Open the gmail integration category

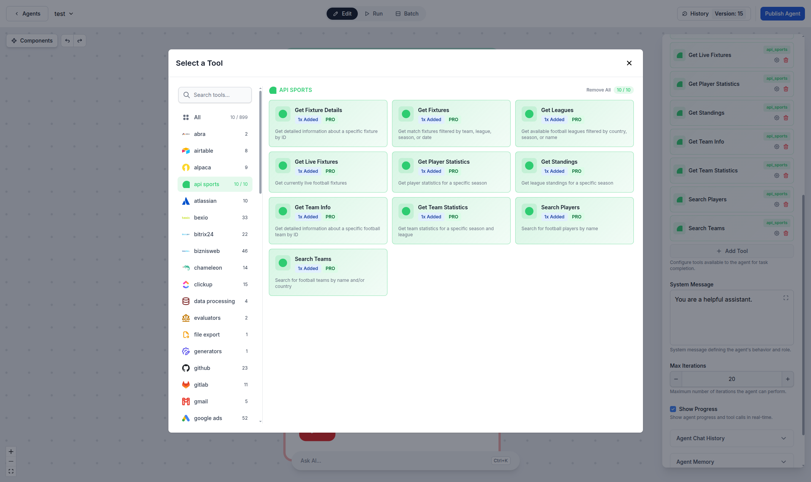(201, 401)
